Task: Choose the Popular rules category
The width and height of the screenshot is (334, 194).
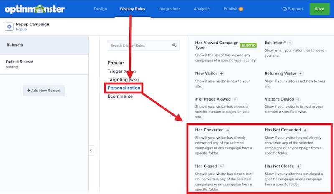Action: point(116,63)
